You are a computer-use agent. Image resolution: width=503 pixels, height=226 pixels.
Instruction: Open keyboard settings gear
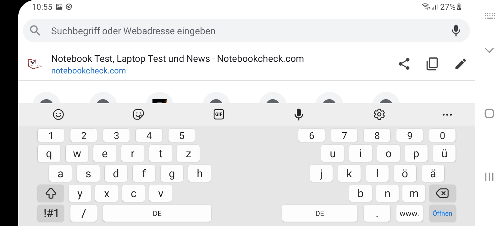coord(379,115)
